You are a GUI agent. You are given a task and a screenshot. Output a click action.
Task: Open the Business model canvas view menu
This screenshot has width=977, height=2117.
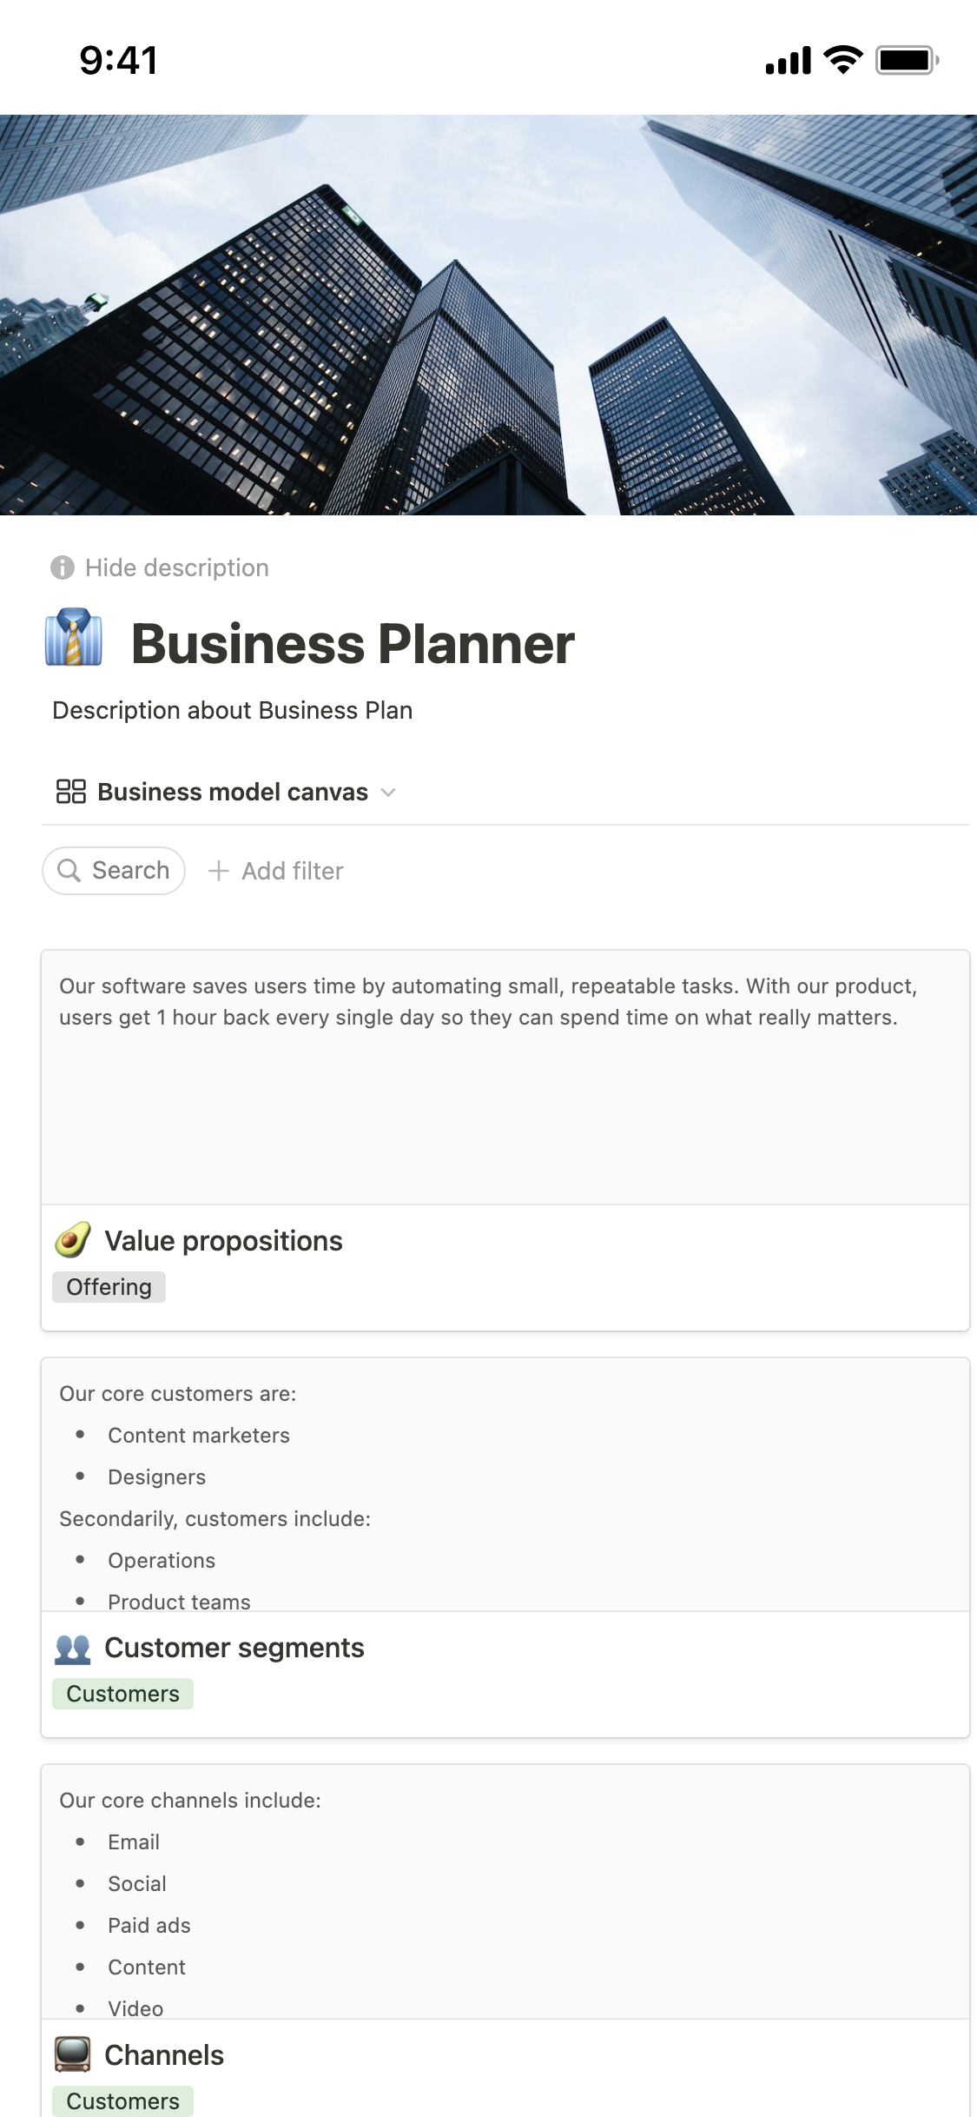click(233, 792)
